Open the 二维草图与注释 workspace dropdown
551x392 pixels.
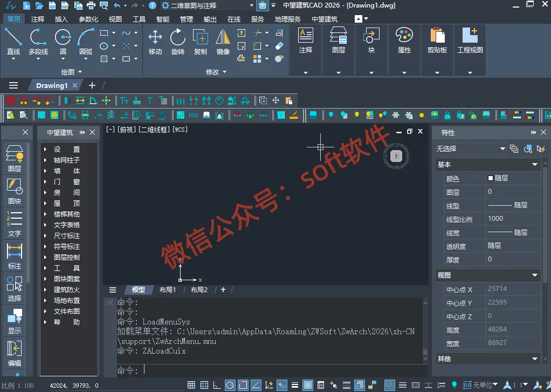coord(208,5)
